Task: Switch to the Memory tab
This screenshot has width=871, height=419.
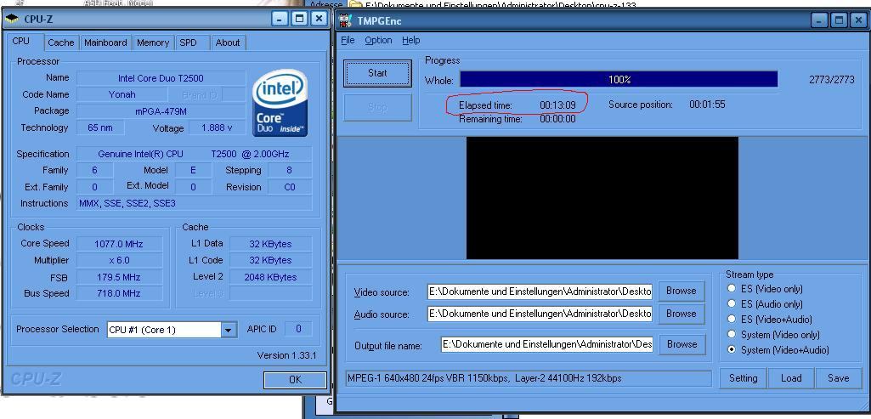Action: point(153,42)
